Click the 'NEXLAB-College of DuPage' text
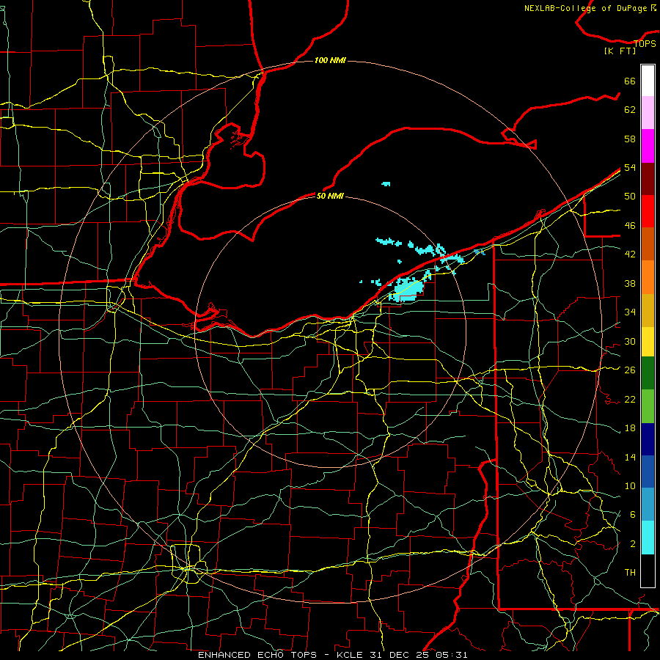Viewport: 660px width, 660px height. tap(587, 8)
